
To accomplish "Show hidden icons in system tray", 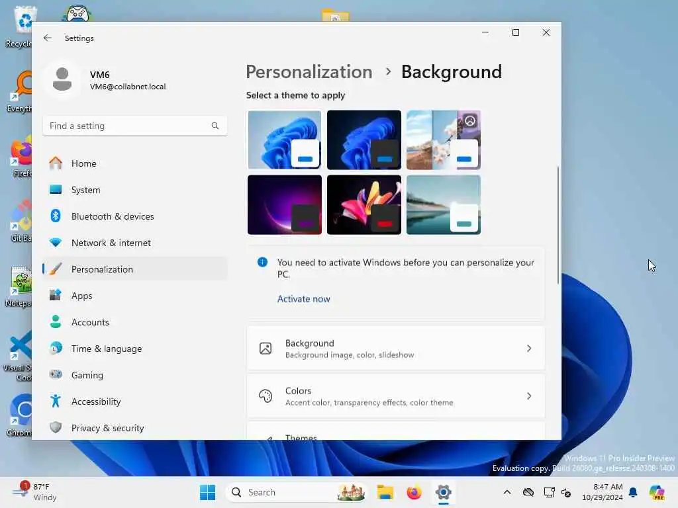I will pos(507,492).
